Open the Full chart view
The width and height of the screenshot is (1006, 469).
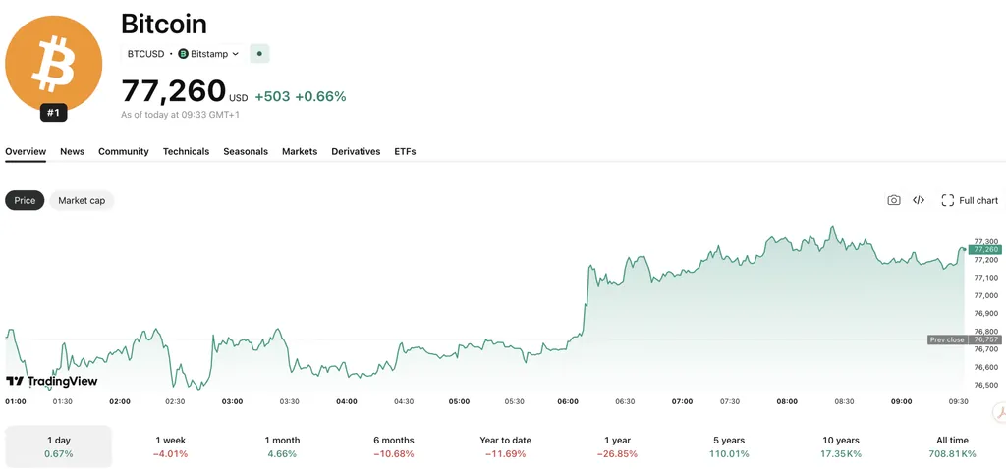tap(970, 200)
